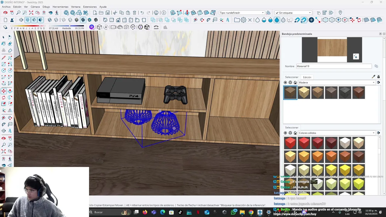This screenshot has width=386, height=217.
Task: Open the Archivo menu
Action: [6, 7]
